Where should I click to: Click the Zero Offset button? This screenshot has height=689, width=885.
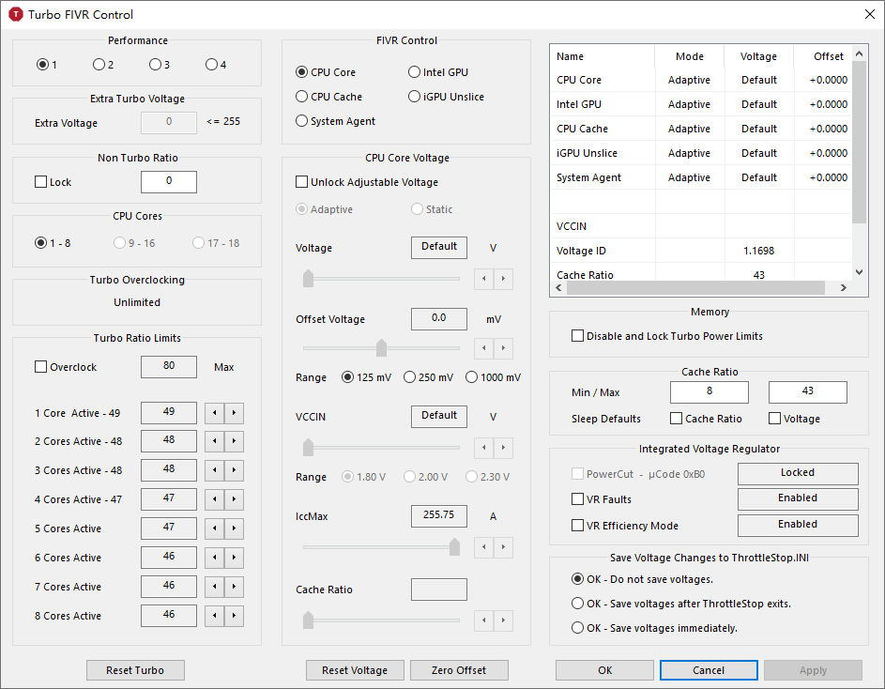tap(459, 670)
